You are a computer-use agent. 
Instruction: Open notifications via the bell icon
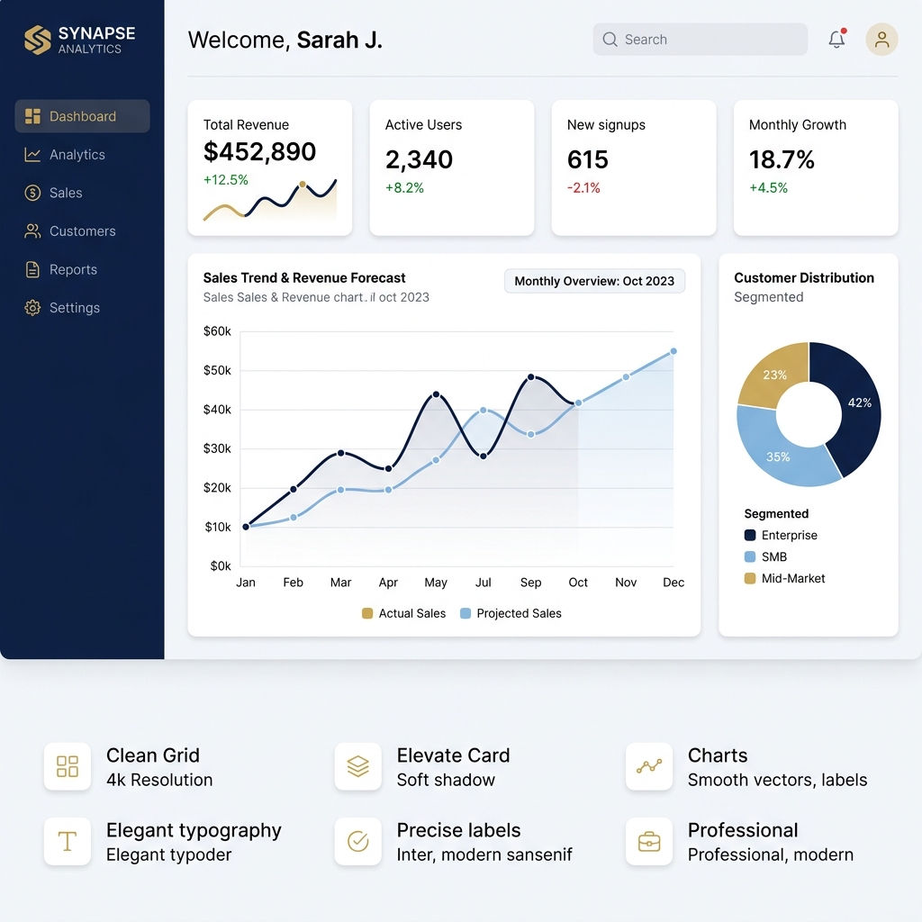click(836, 39)
